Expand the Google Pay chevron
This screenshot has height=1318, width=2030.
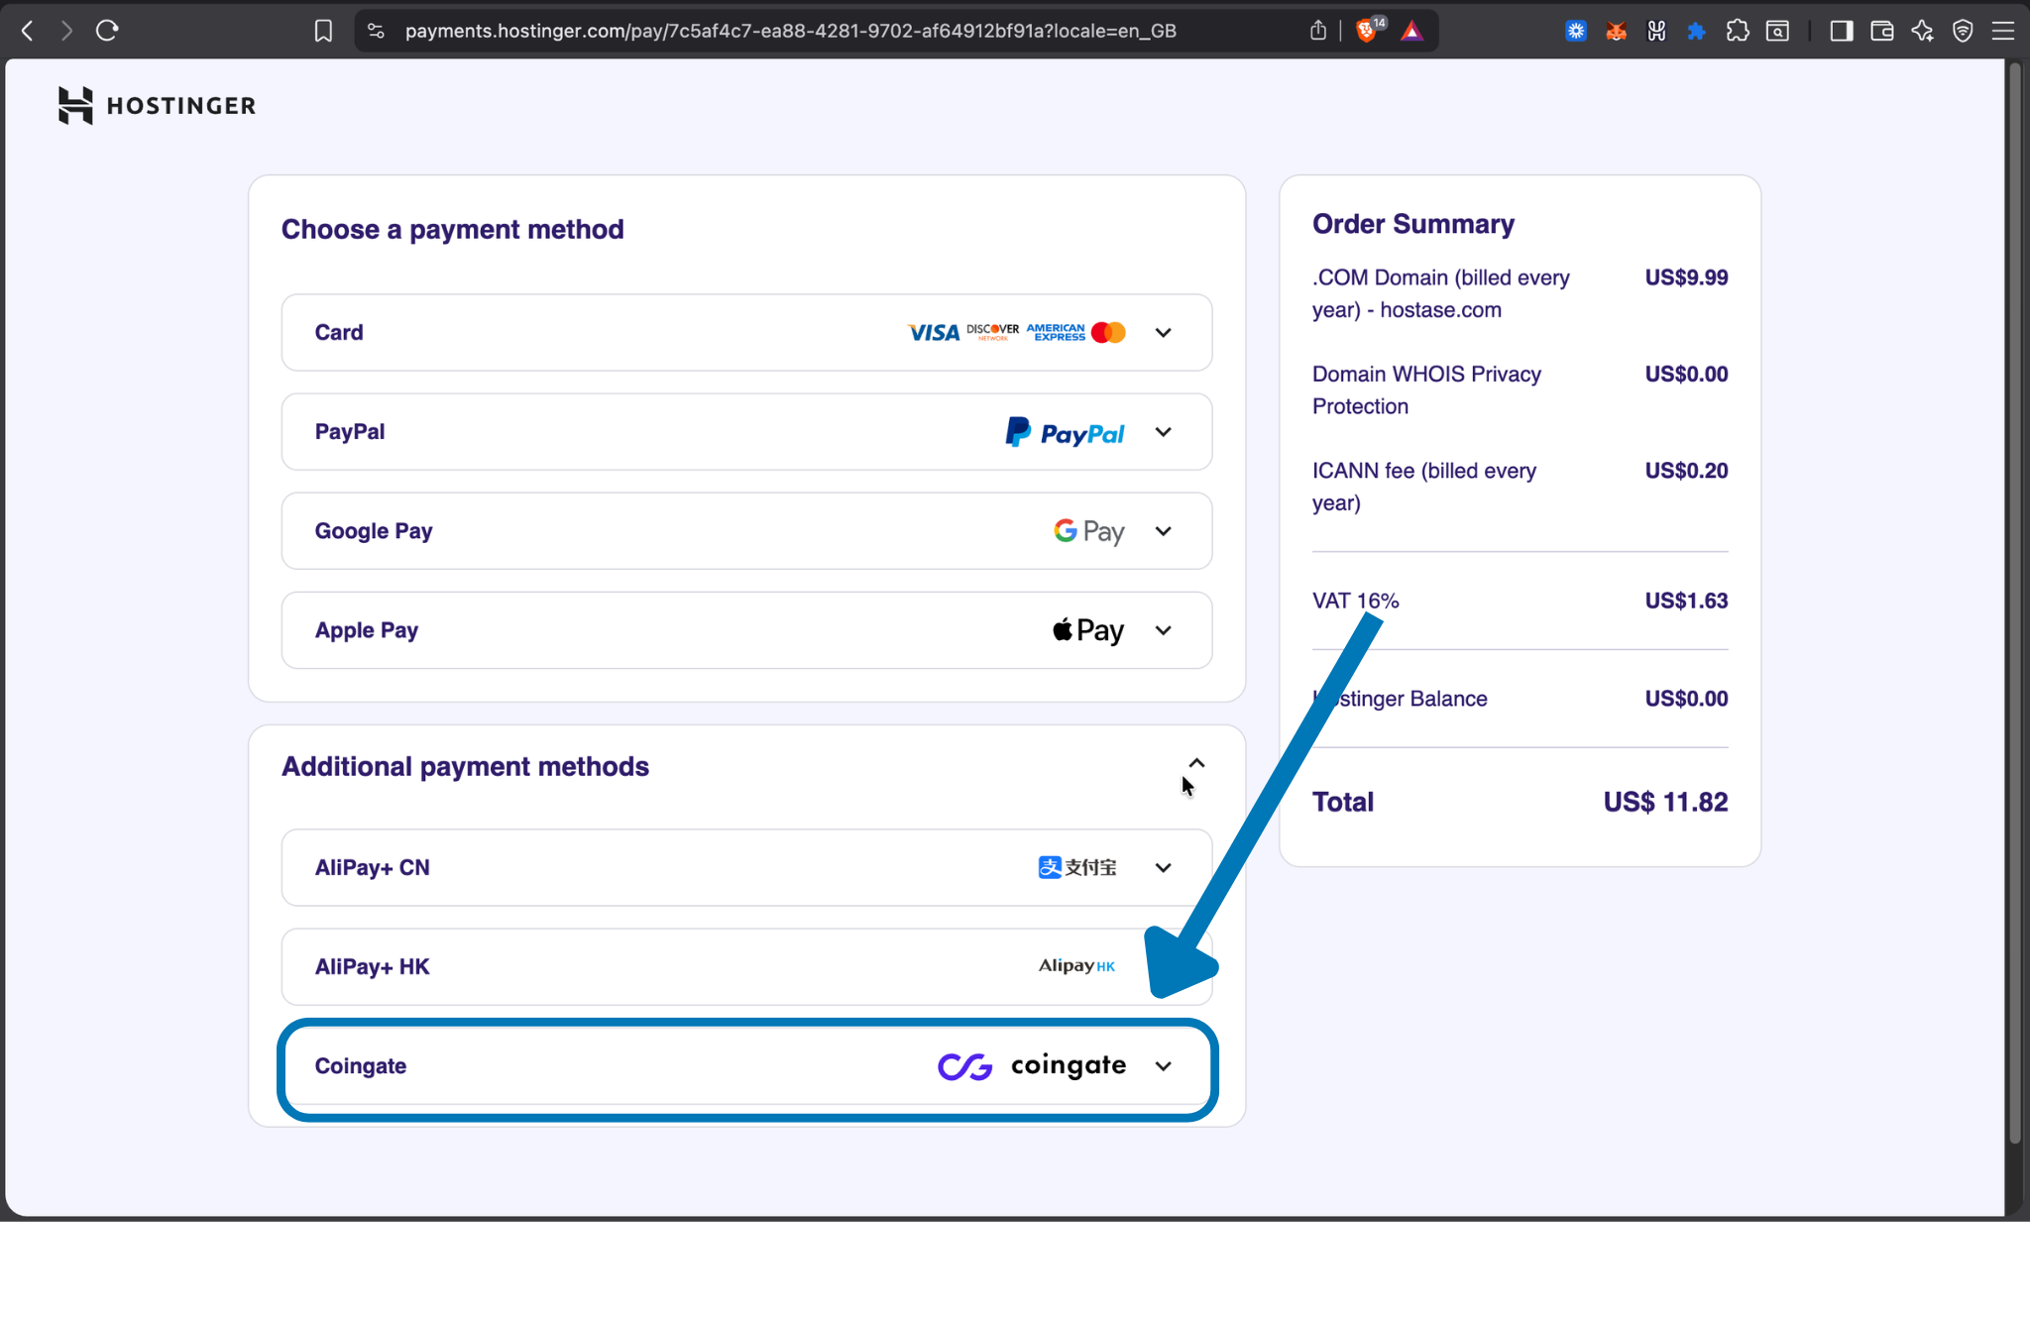[1164, 531]
